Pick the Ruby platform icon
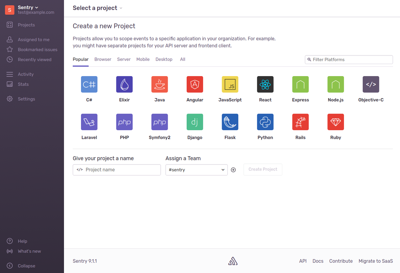Viewport: 400px width, 273px height. (x=336, y=122)
